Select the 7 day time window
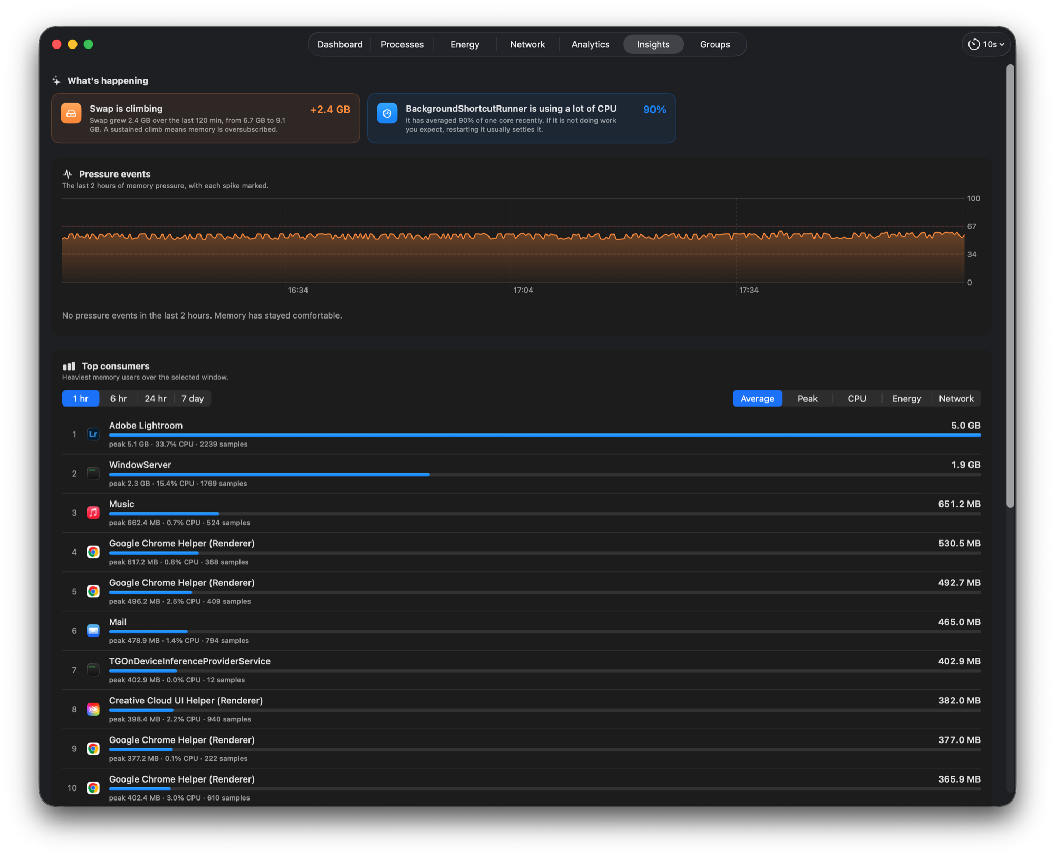Image resolution: width=1055 pixels, height=858 pixels. click(x=193, y=399)
